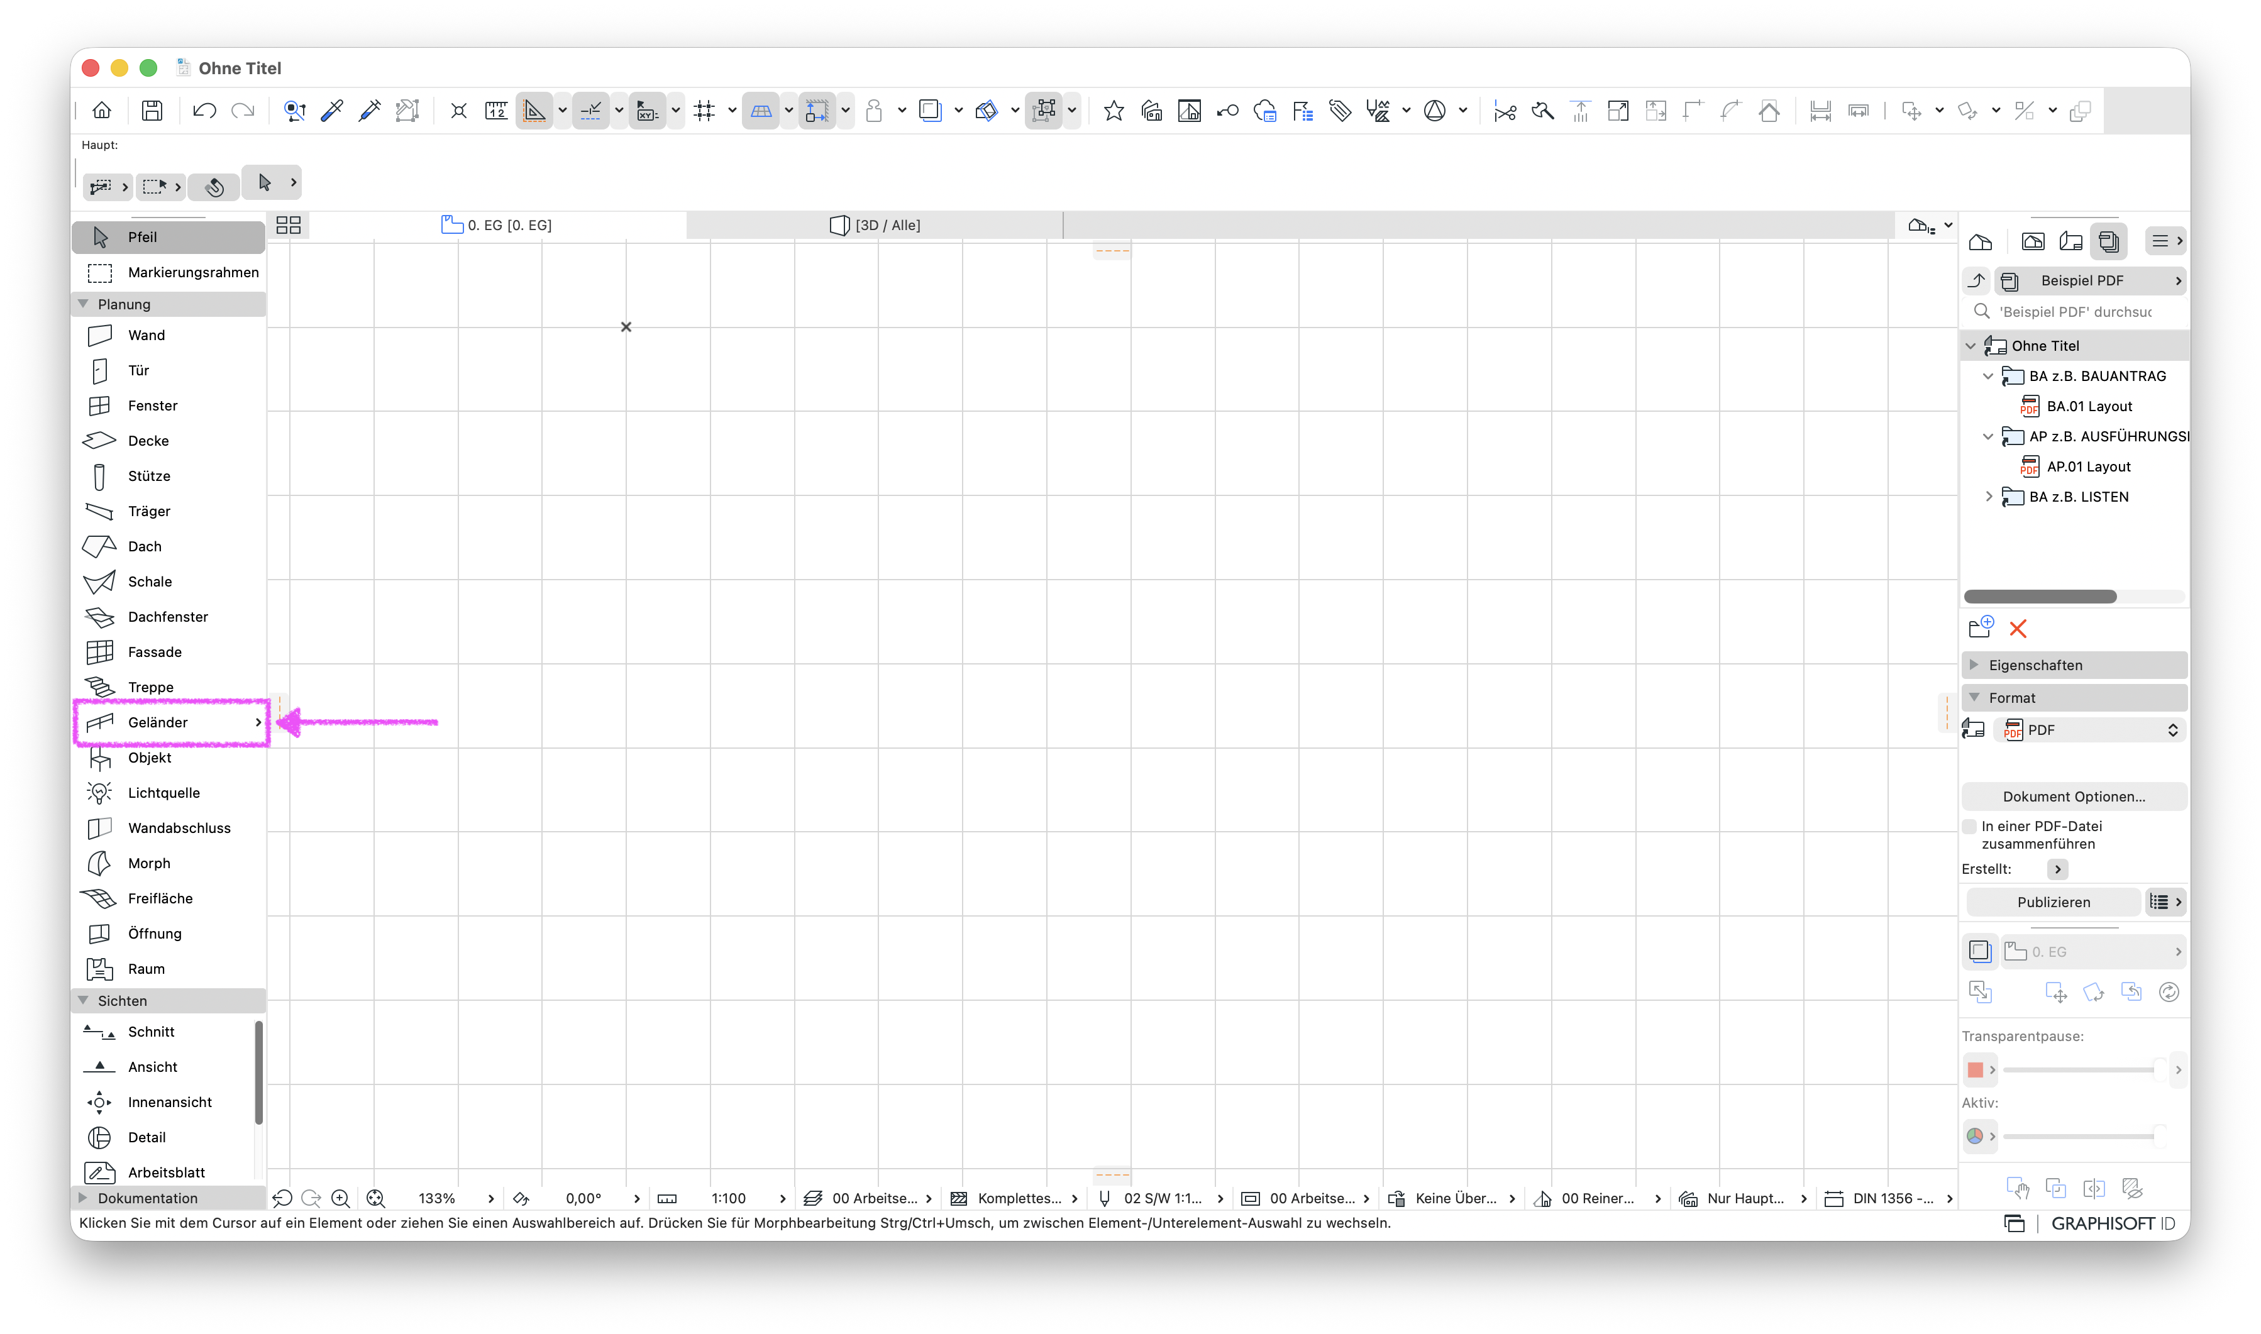Expand BA z.B. LISTEN folder
This screenshot has width=2261, height=1334.
click(x=1987, y=496)
